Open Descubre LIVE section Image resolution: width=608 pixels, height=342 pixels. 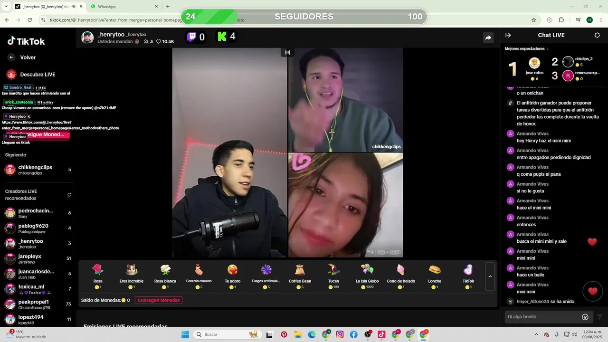[x=31, y=75]
